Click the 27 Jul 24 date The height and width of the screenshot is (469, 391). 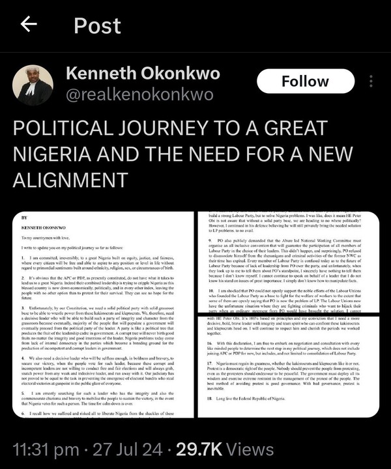pos(128,449)
